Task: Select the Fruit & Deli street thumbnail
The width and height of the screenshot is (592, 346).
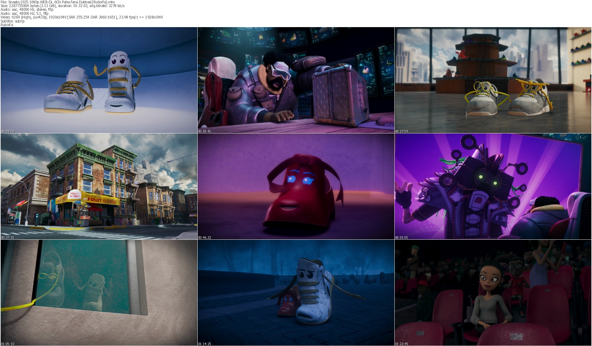Action: (99, 186)
